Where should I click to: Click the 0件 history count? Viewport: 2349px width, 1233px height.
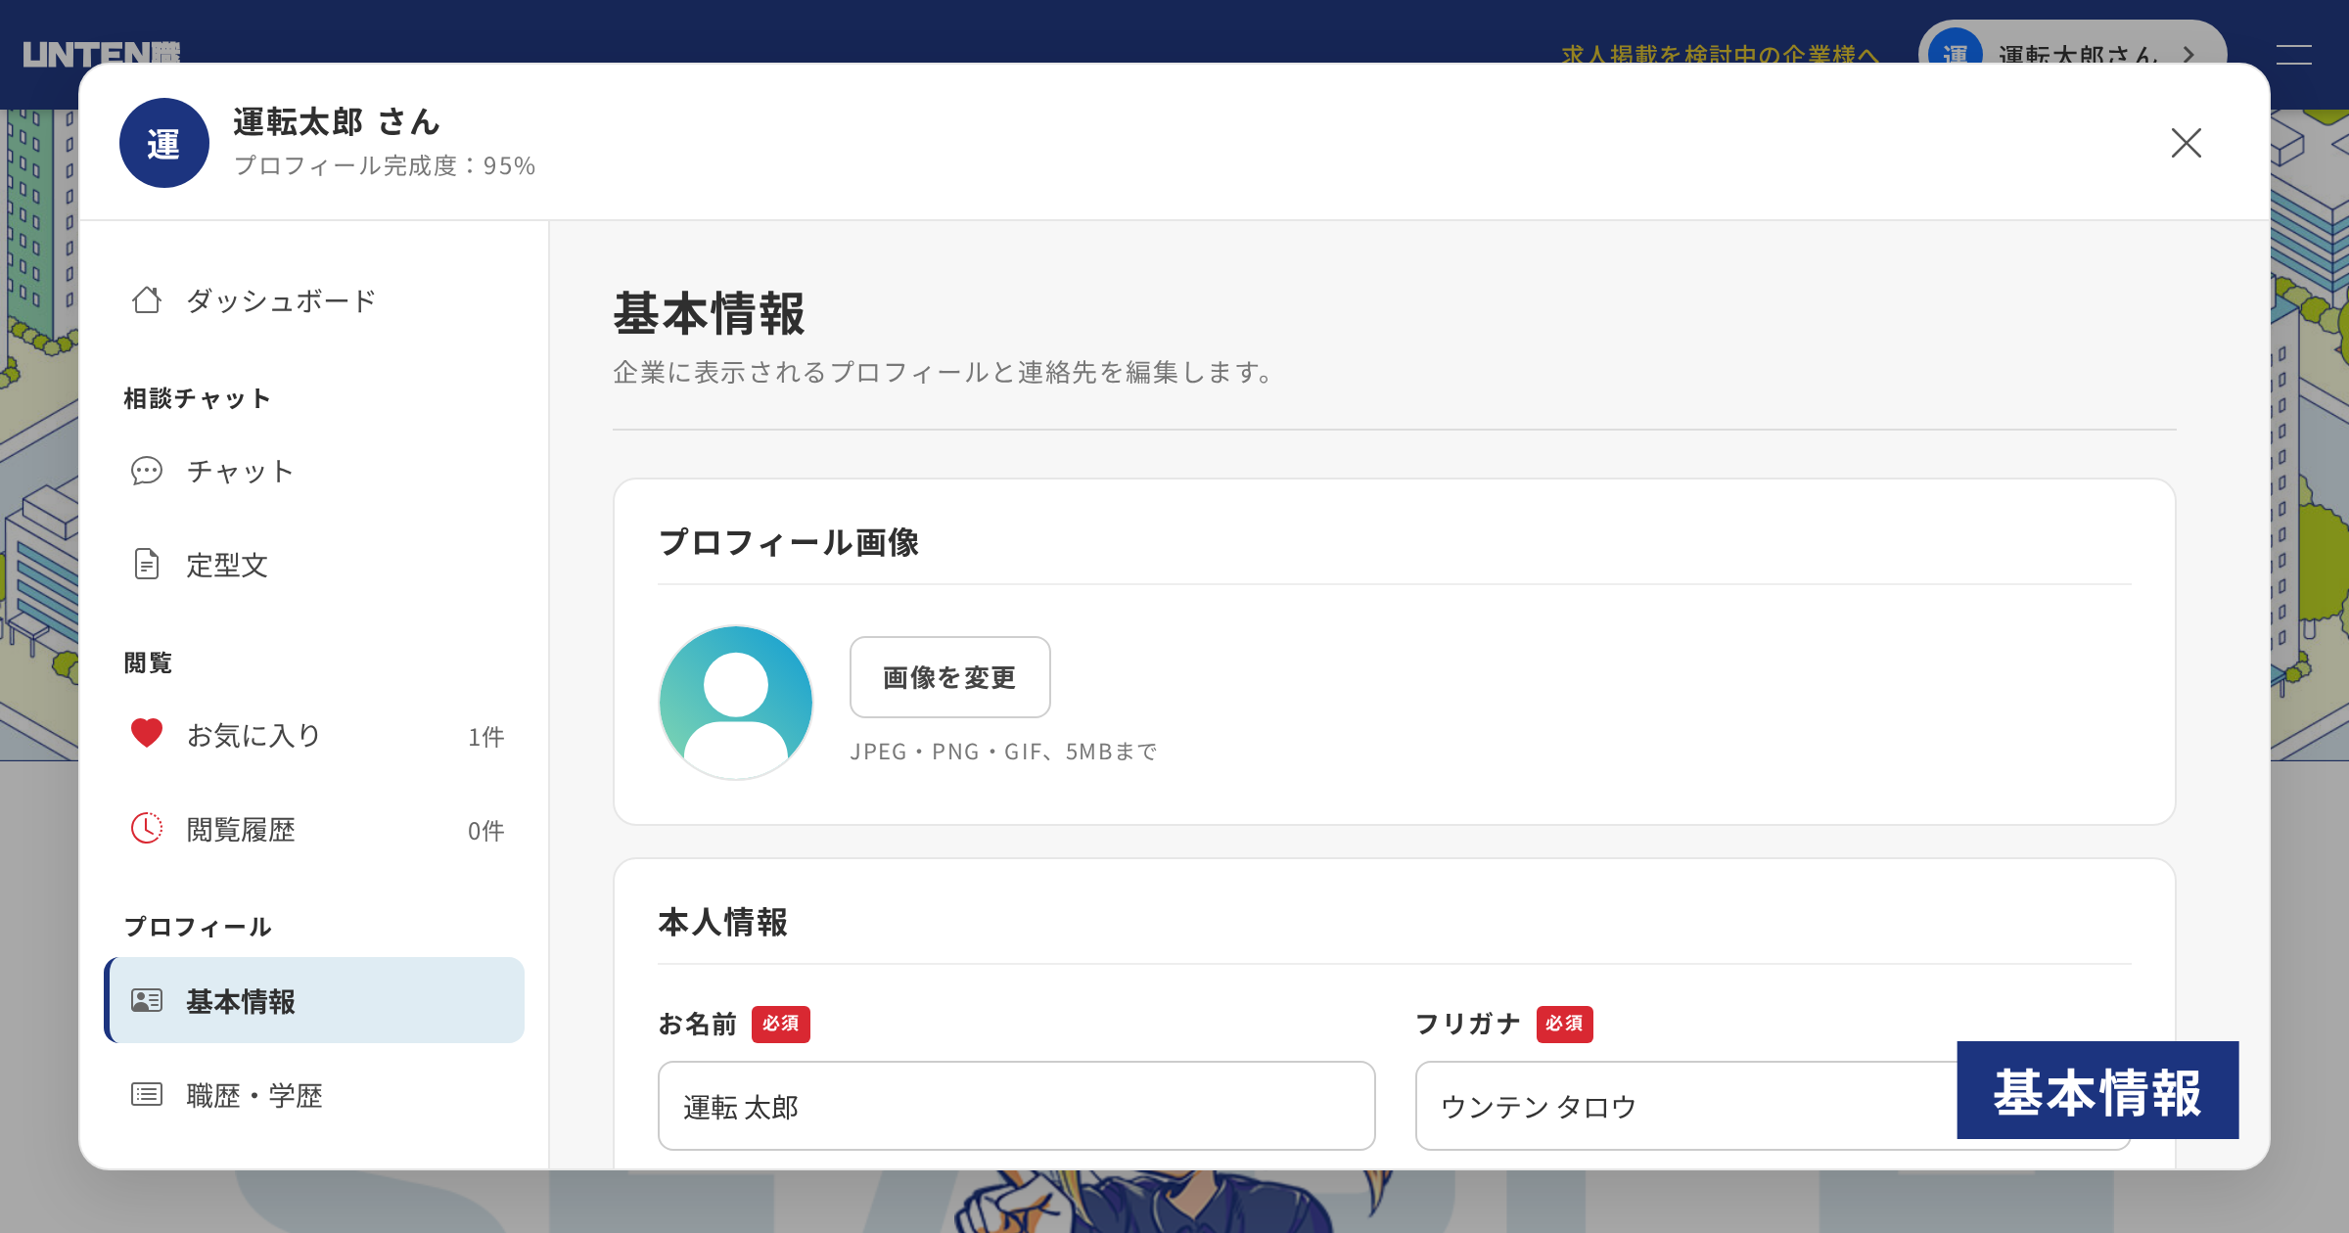point(485,830)
